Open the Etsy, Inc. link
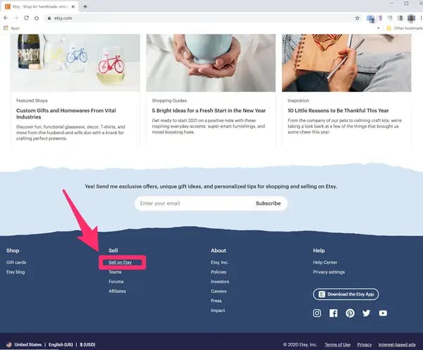The height and width of the screenshot is (350, 423). click(219, 262)
